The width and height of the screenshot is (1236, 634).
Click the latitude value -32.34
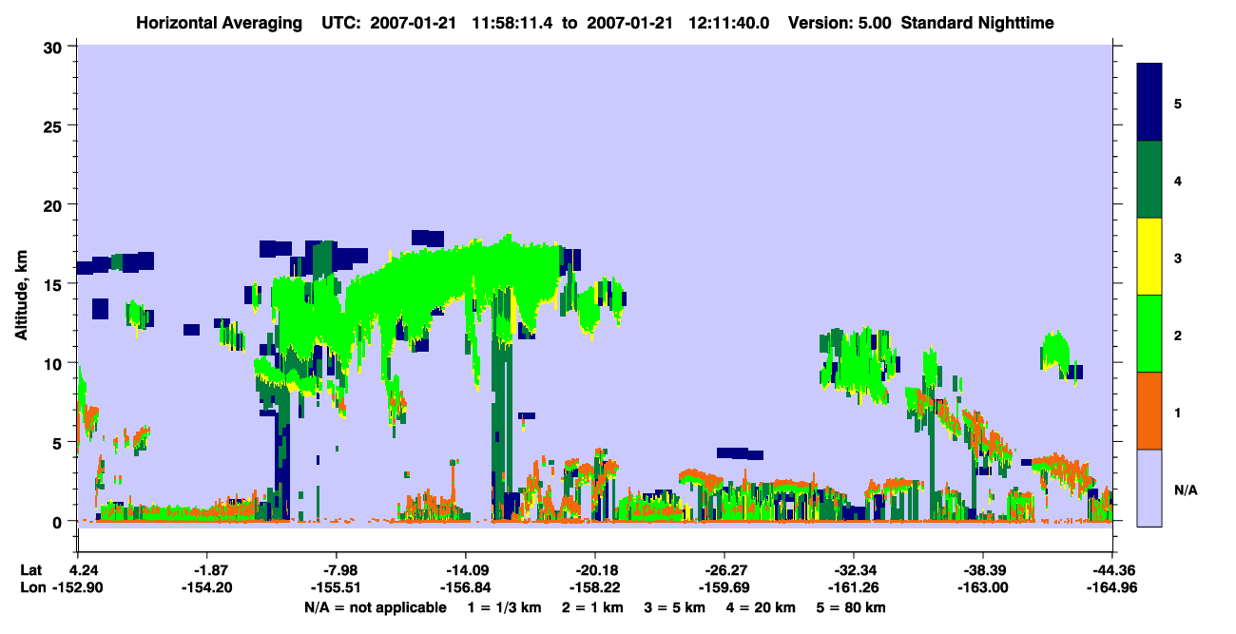854,570
